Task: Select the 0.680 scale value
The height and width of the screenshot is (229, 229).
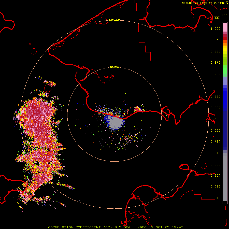Action: 216,96
